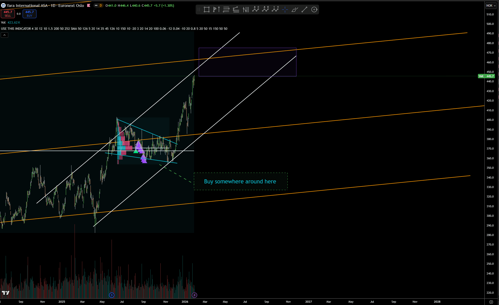Select the Rectangle drawing tool

[x=206, y=10]
